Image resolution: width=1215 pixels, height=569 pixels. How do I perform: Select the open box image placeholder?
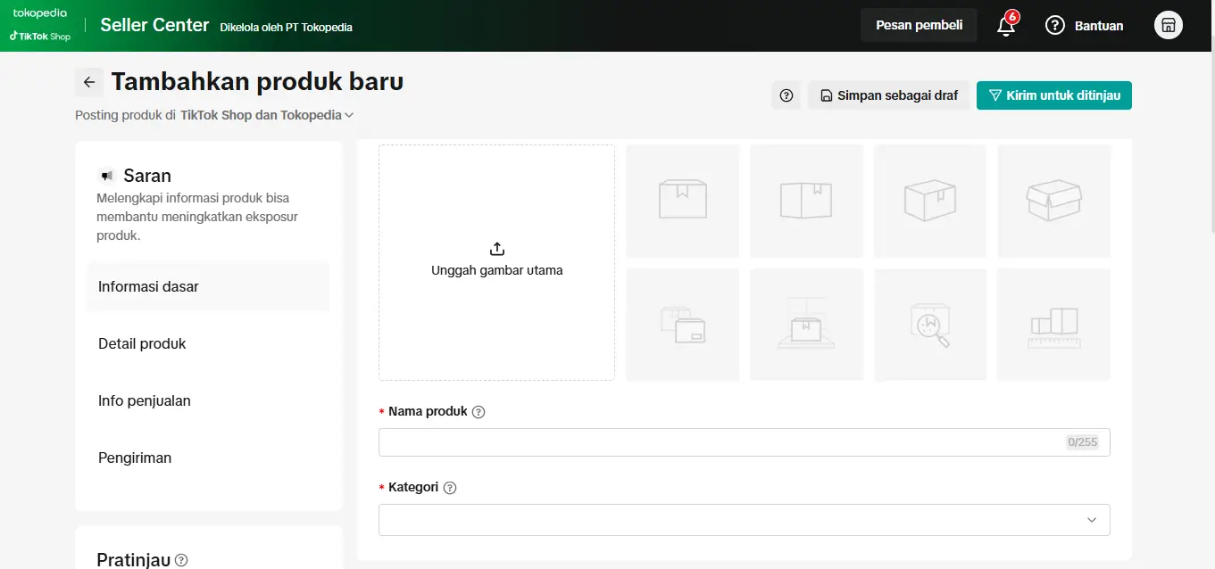click(1053, 201)
